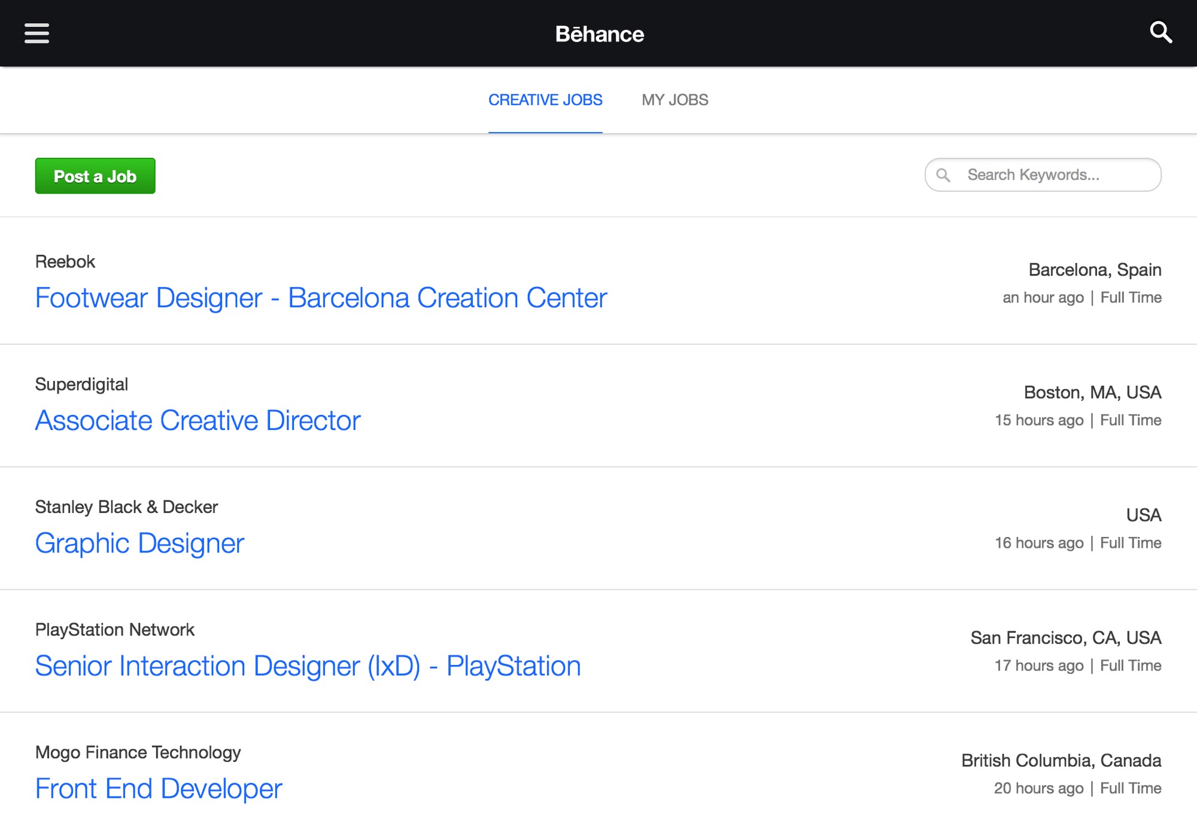
Task: Click the Behance logo
Action: click(599, 34)
